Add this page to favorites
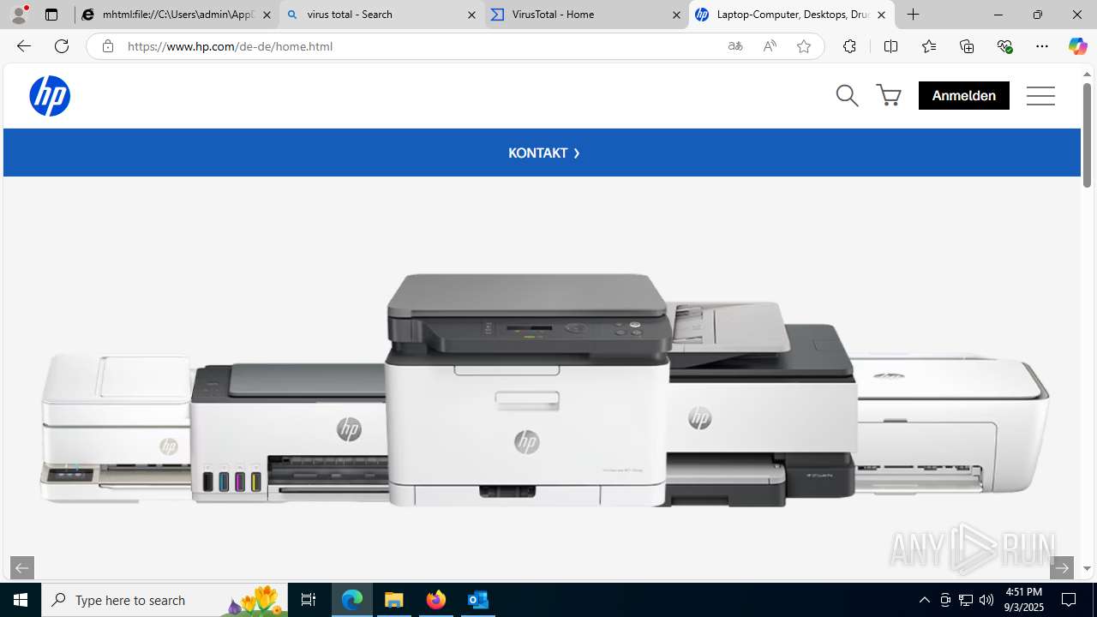1097x617 pixels. [x=804, y=46]
